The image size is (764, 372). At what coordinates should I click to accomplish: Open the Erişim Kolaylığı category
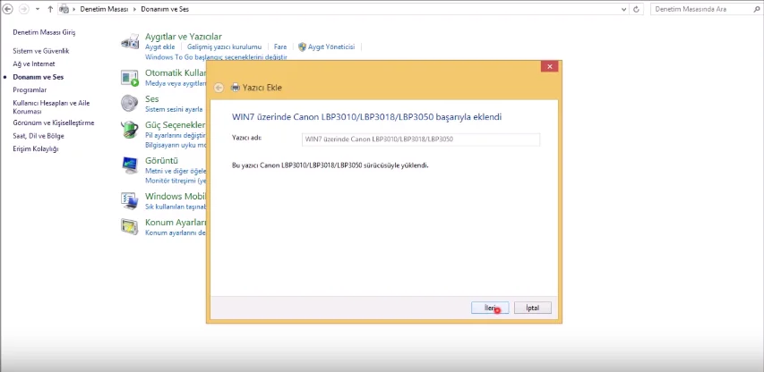coord(36,149)
